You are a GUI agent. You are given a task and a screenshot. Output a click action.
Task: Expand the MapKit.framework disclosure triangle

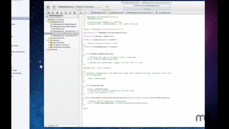[x=47, y=20]
